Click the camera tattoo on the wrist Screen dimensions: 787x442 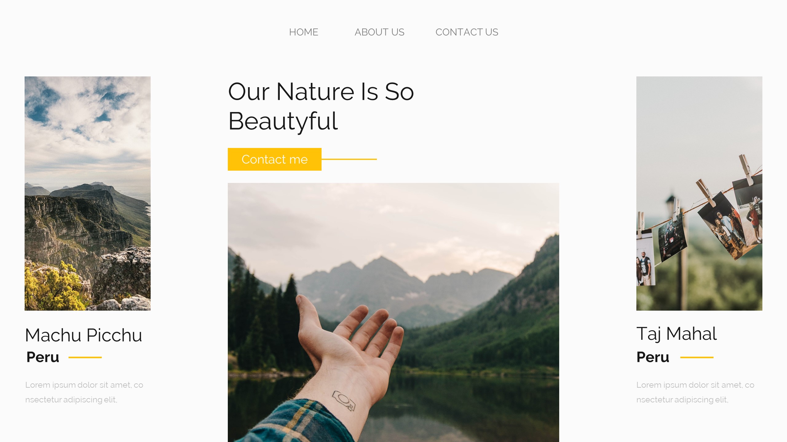coord(344,401)
